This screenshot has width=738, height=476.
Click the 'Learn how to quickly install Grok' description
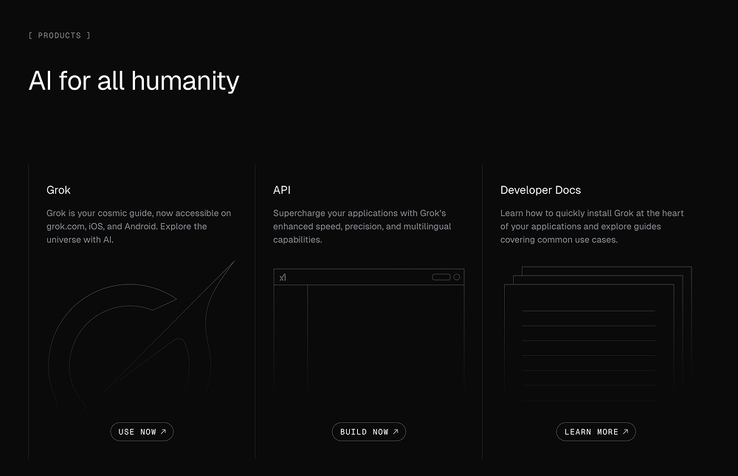pos(592,226)
